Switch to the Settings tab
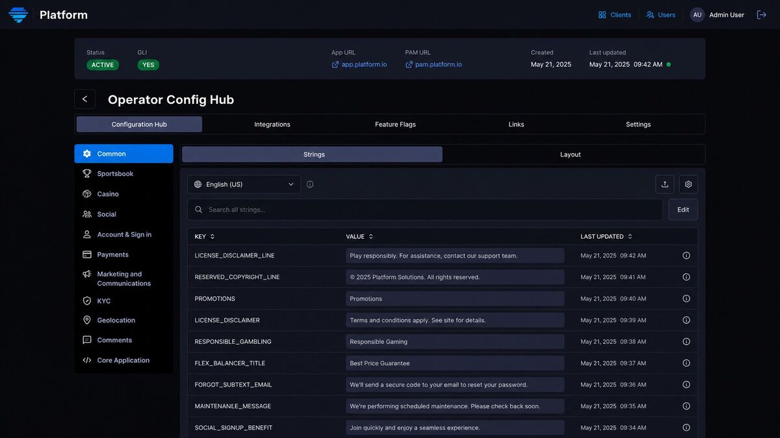The image size is (780, 438). tap(638, 125)
